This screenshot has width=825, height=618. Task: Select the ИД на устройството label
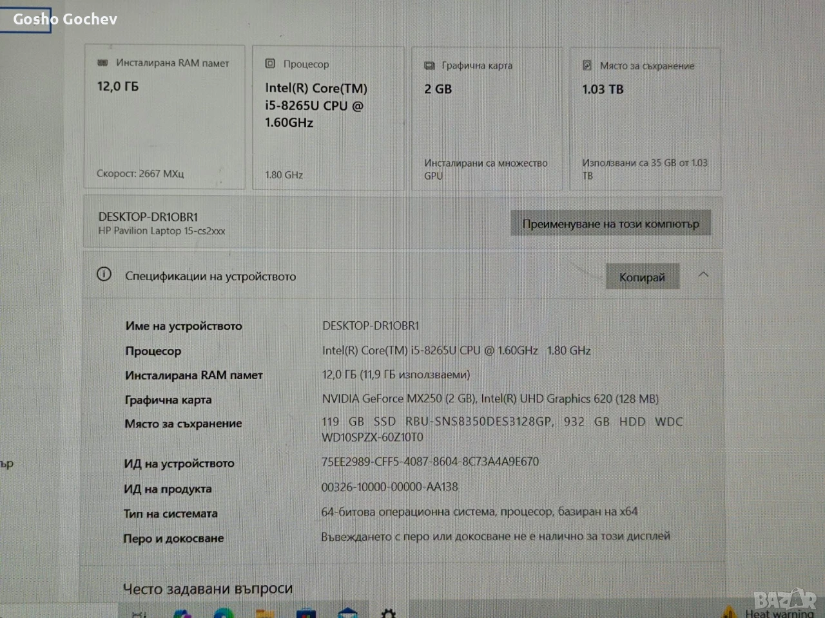pyautogui.click(x=179, y=463)
